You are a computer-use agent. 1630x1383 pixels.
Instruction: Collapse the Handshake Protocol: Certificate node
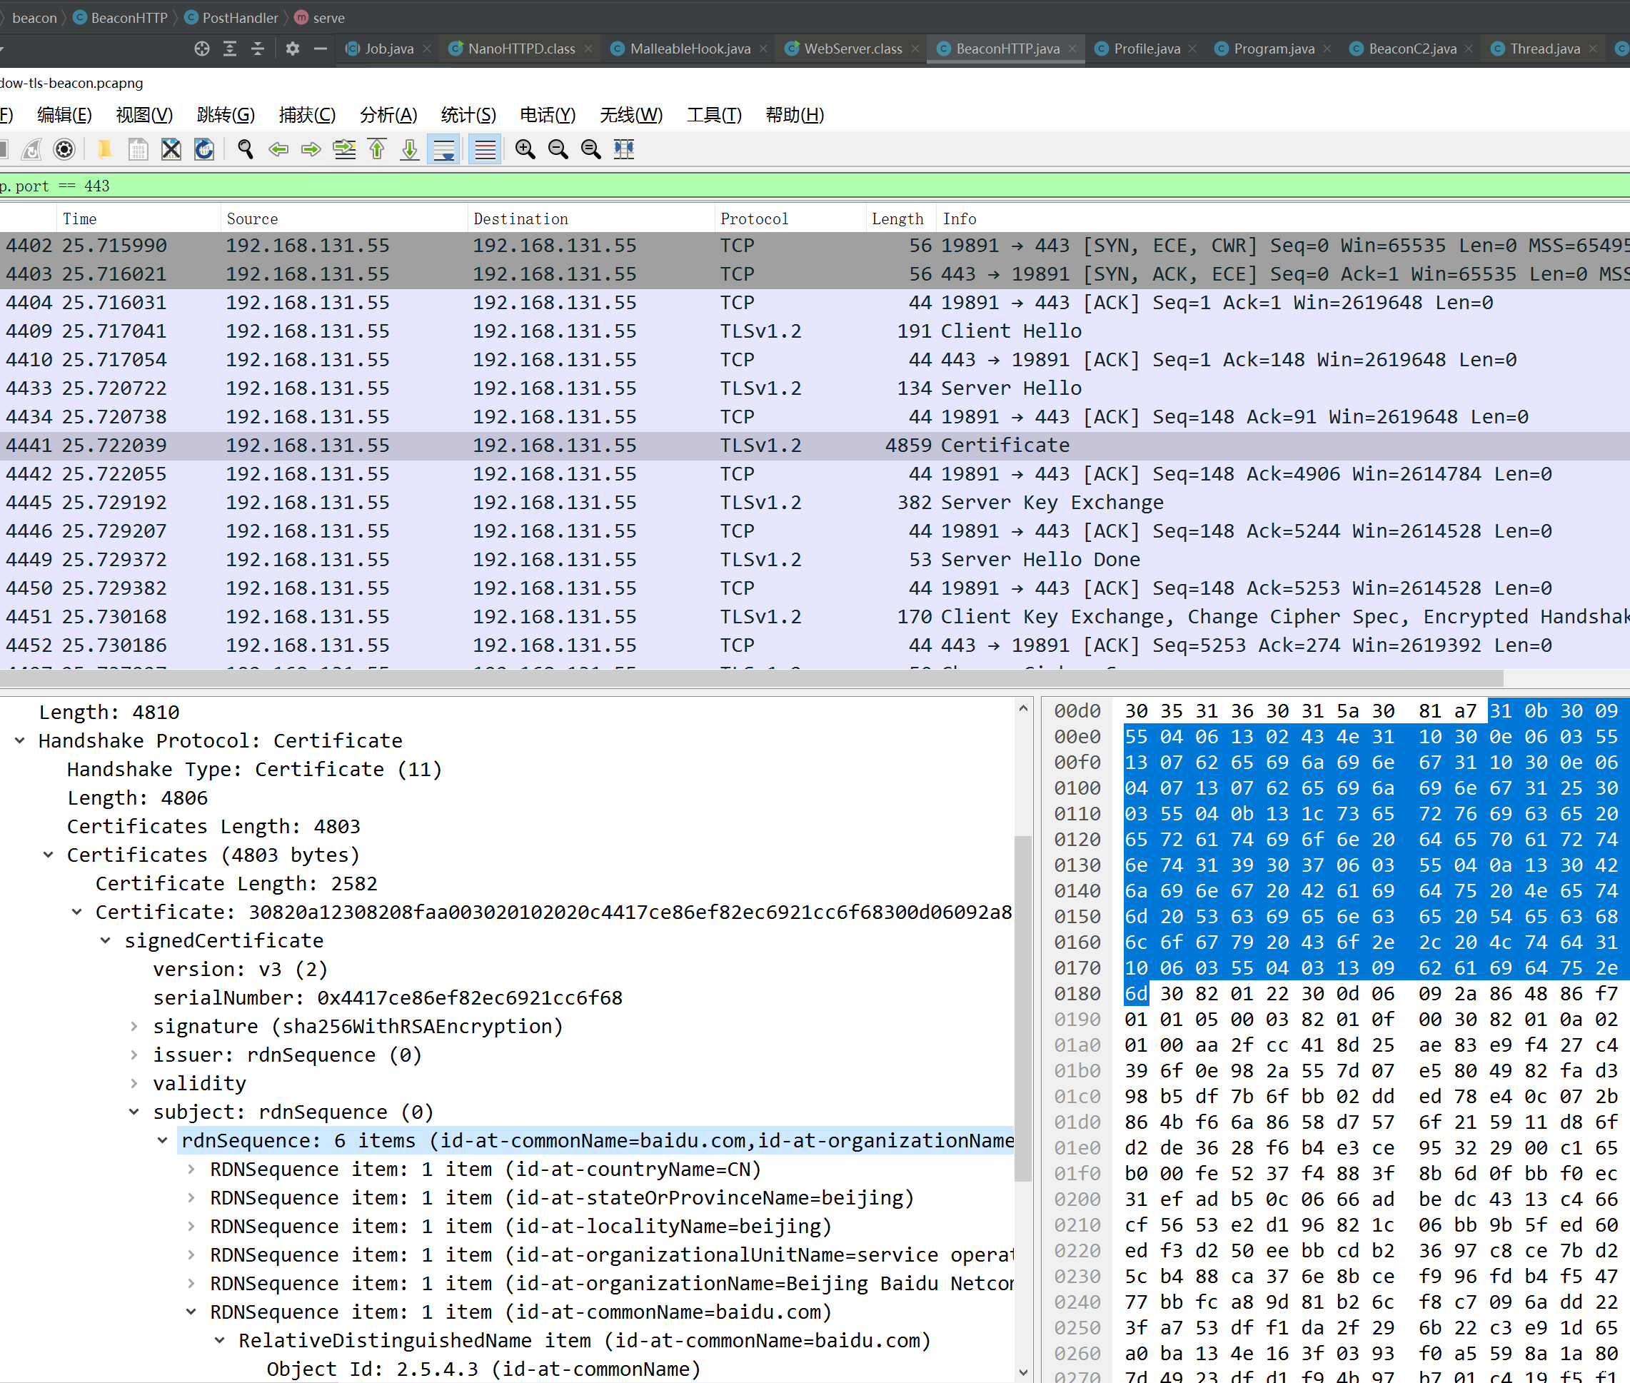(19, 740)
